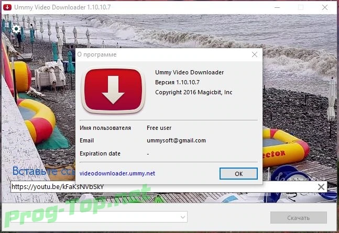Select the ummysoft@gmail.com email text
The height and width of the screenshot is (233, 339).
(x=176, y=140)
